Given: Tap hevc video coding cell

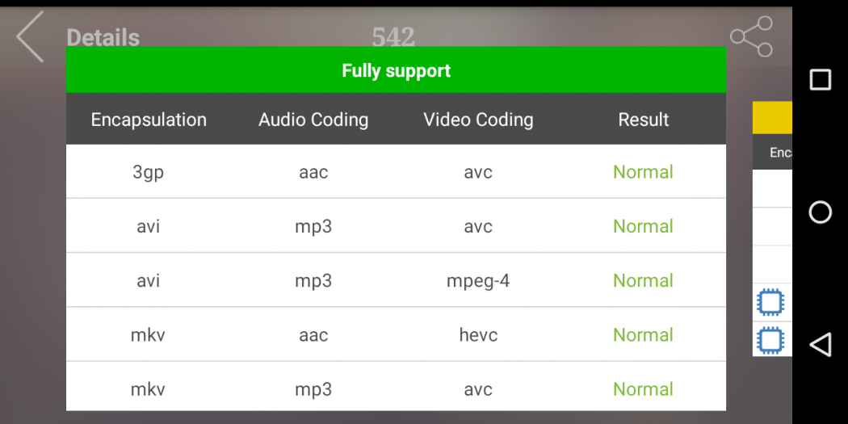Looking at the screenshot, I should [x=478, y=334].
